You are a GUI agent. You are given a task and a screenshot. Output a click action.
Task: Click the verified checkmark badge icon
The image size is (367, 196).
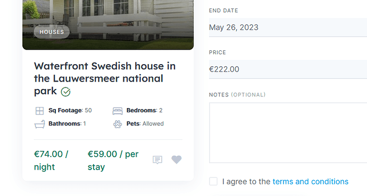click(x=65, y=92)
